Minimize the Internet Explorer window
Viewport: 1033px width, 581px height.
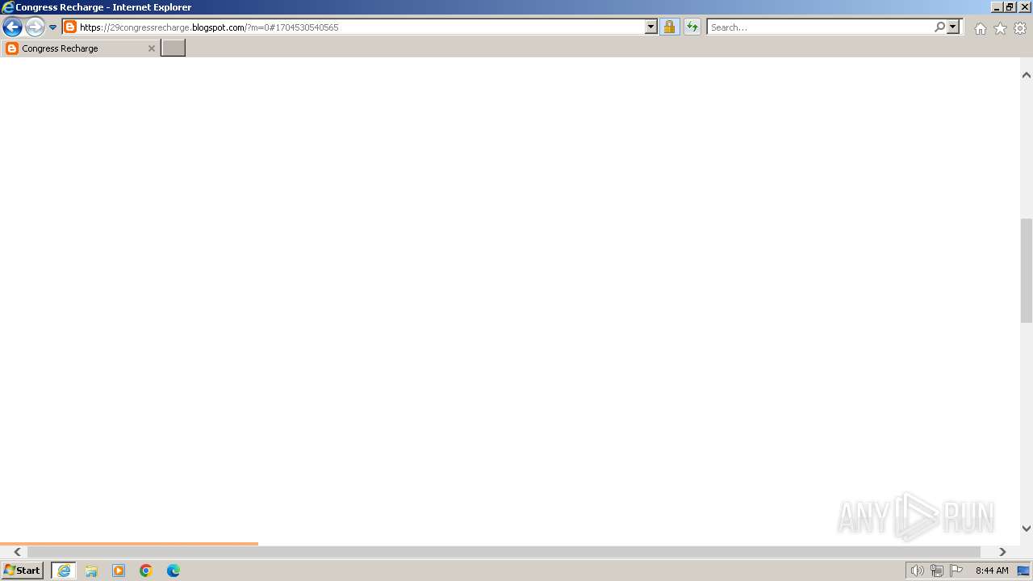pyautogui.click(x=996, y=6)
